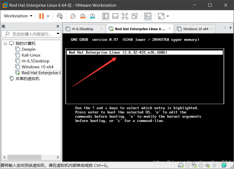This screenshot has height=169, width=234.
Task: Close the Red Hat Enterprise Linux 6 tab
Action: pos(170,29)
